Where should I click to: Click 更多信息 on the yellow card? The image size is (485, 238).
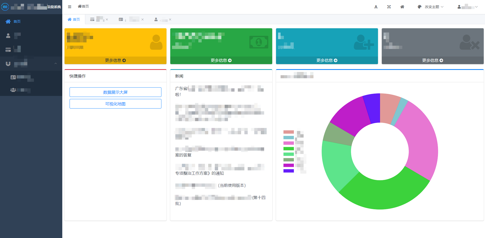tap(115, 60)
